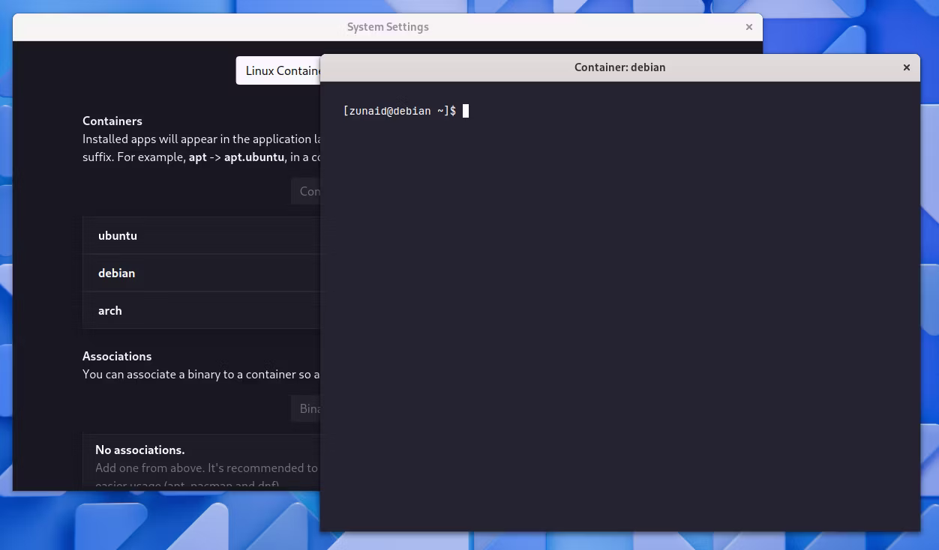Choose the arch container row
The width and height of the screenshot is (939, 550).
click(202, 310)
